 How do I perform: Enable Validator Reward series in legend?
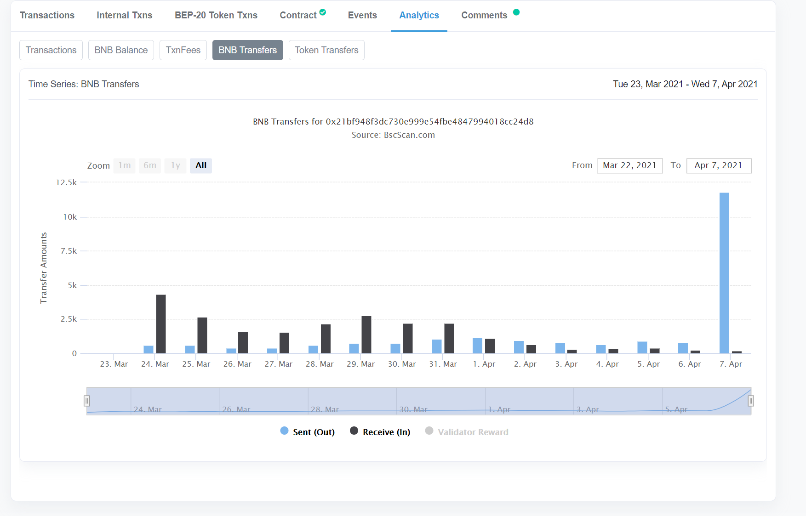click(x=467, y=432)
